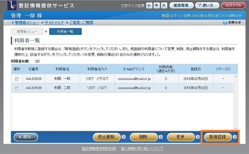Open 個人情報の取り扱いについて footer link

142,149
